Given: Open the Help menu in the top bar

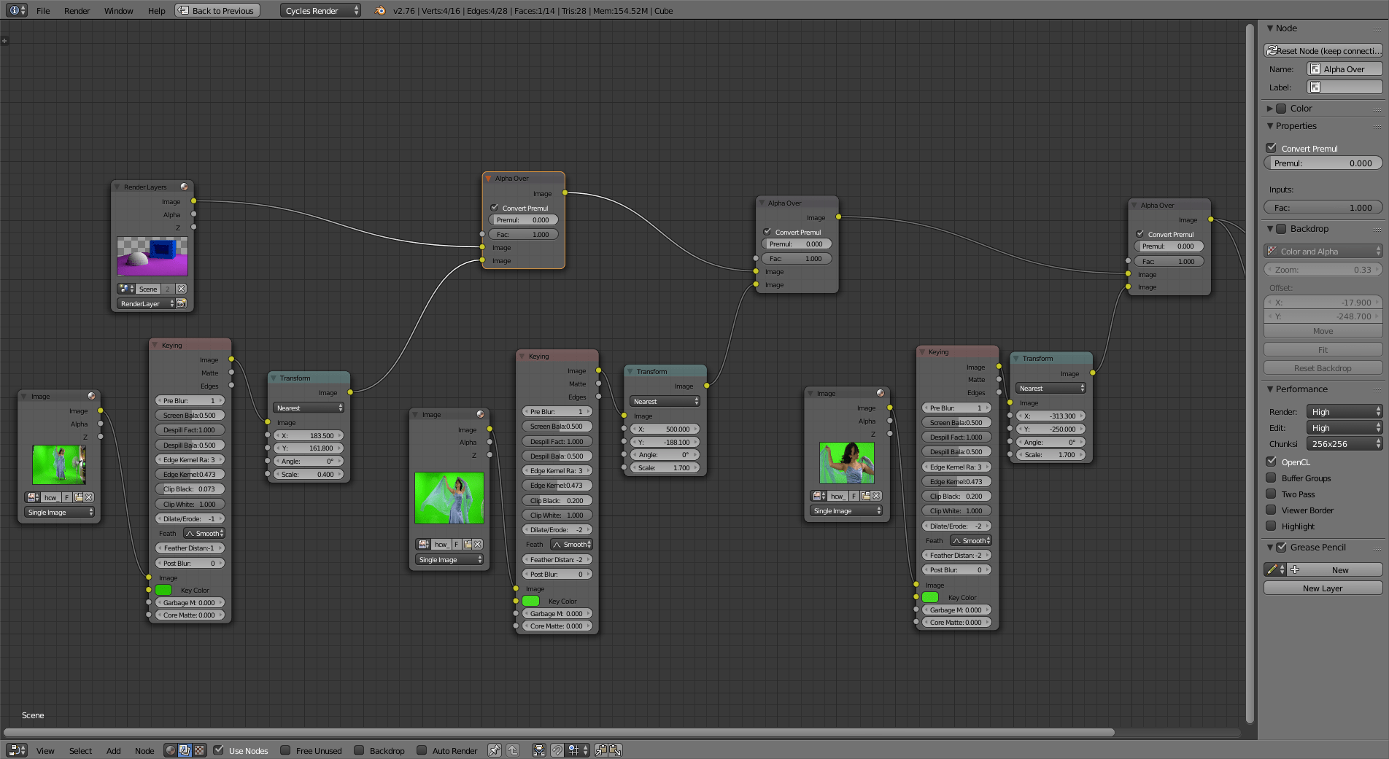Looking at the screenshot, I should click(156, 10).
